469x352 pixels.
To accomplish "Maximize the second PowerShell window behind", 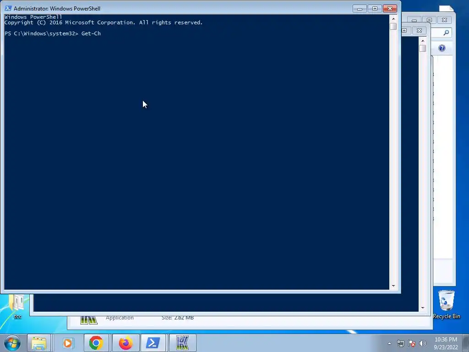I will pos(404,31).
